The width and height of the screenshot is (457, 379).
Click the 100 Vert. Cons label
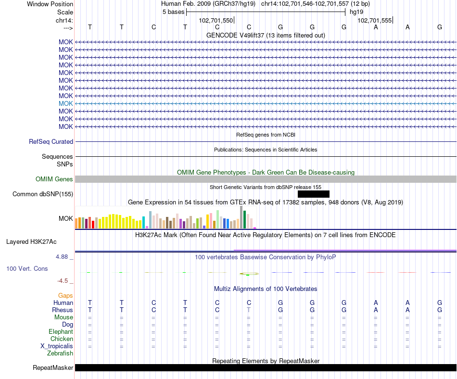[27, 268]
